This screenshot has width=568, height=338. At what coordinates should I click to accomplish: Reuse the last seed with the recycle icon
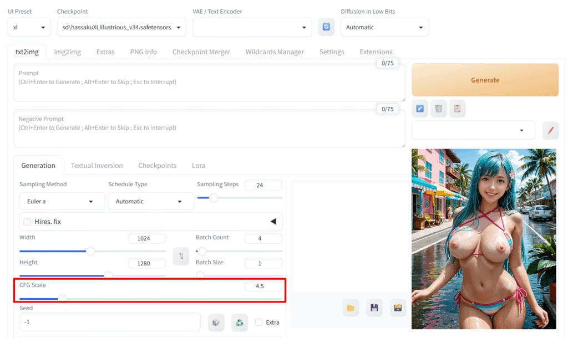(x=240, y=322)
